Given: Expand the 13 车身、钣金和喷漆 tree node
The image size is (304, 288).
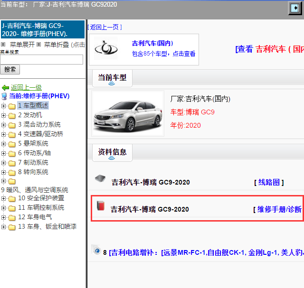Looking at the screenshot, I should (3, 227).
